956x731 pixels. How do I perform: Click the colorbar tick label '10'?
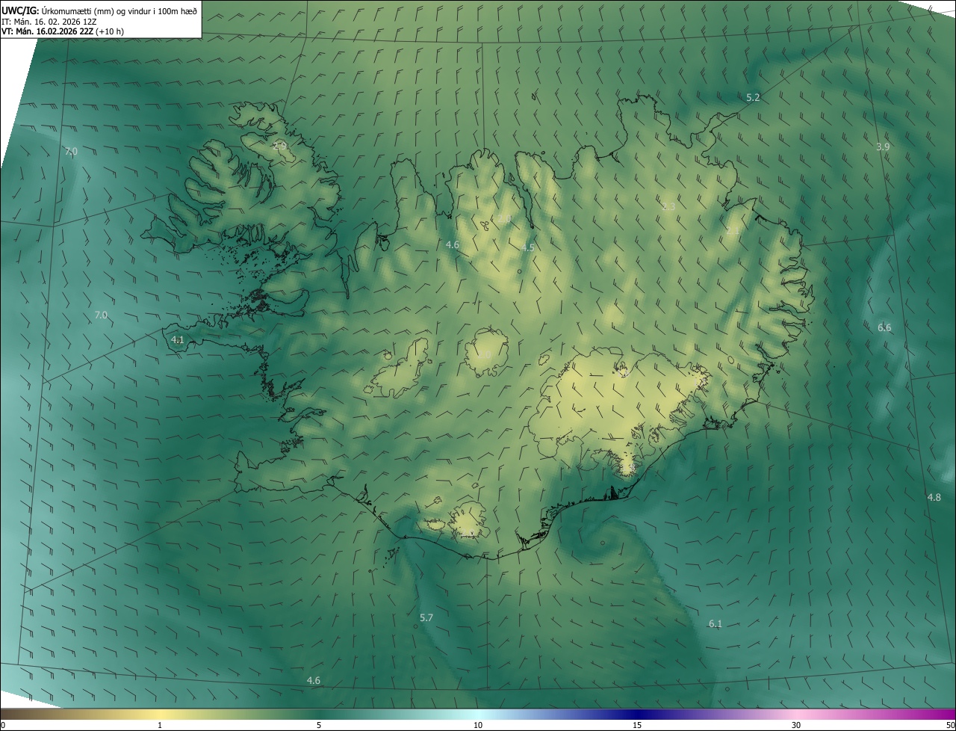(478, 725)
